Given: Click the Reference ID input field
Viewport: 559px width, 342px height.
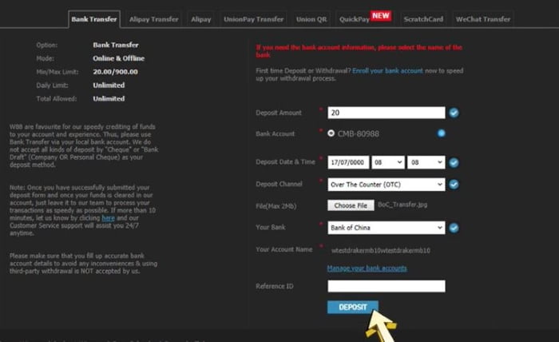Looking at the screenshot, I should pyautogui.click(x=386, y=286).
